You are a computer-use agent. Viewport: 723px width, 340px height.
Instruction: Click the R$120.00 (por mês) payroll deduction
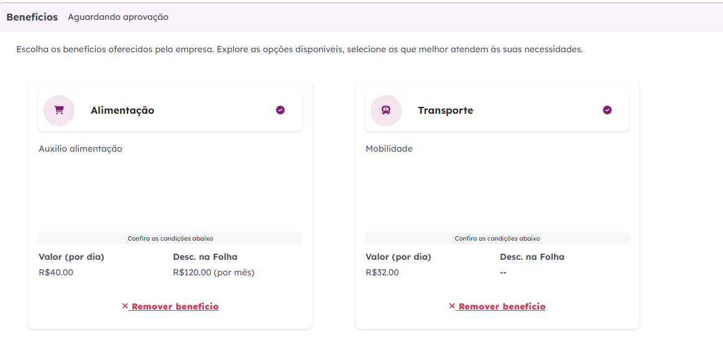point(213,272)
